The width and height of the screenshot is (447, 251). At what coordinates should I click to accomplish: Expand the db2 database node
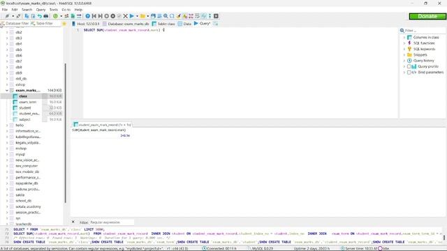point(7,32)
